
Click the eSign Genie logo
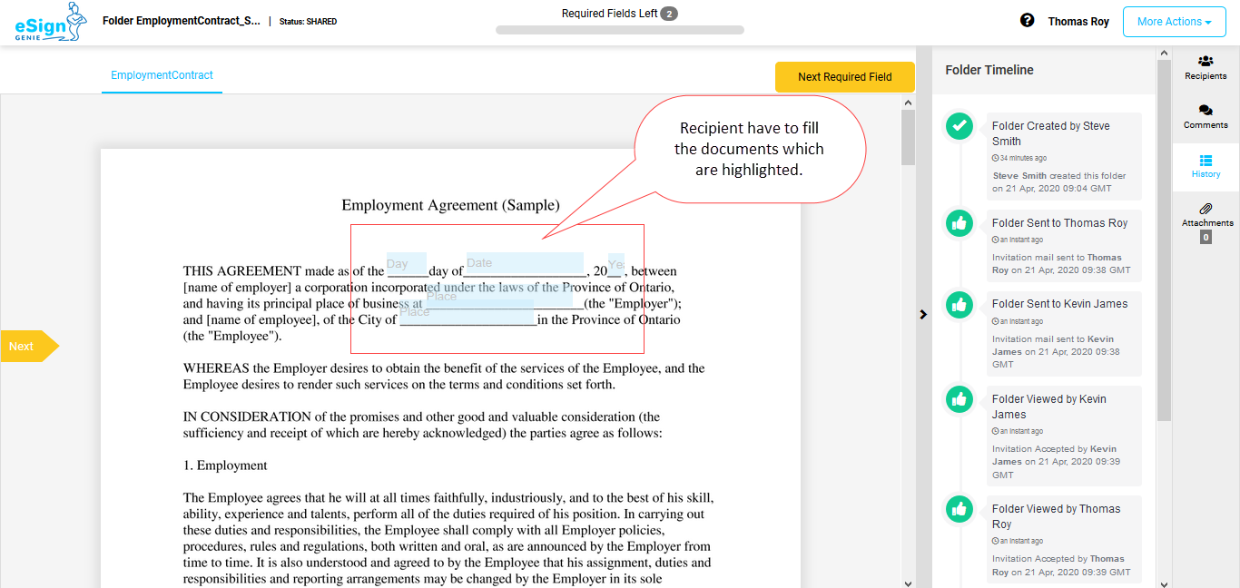click(51, 23)
